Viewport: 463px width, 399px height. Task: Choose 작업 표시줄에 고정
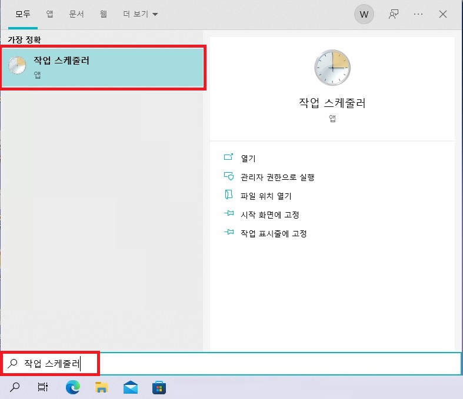274,233
